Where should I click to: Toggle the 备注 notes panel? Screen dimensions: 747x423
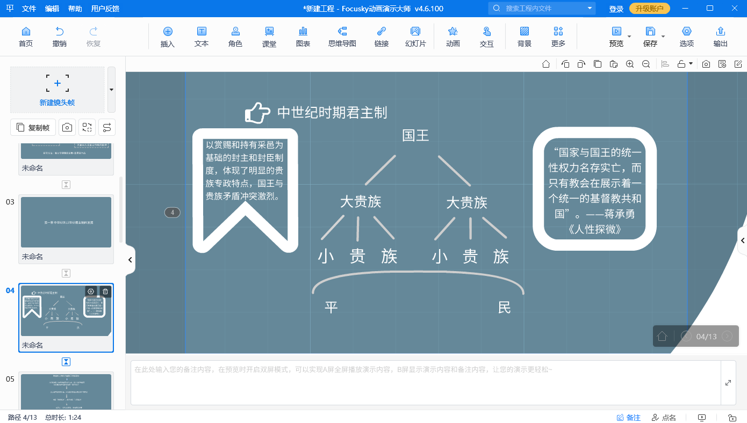629,417
